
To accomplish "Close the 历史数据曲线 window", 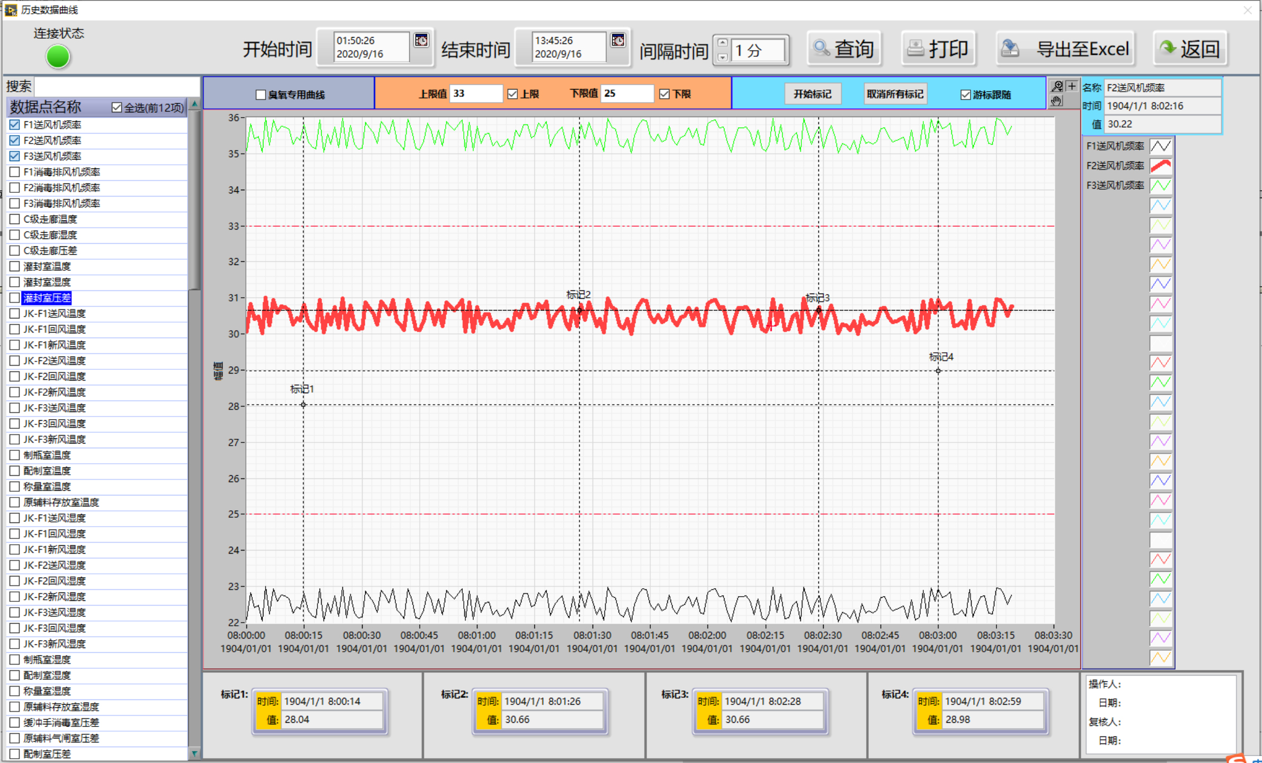I will coord(1248,10).
